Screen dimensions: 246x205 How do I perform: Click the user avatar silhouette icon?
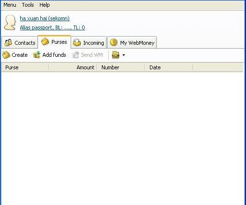pyautogui.click(x=10, y=23)
